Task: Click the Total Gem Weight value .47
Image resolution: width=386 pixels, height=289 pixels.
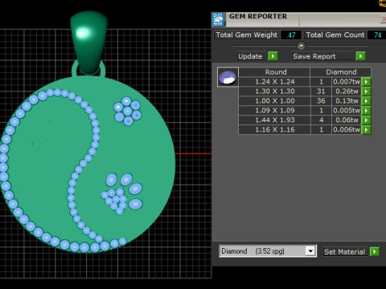Action: [x=291, y=35]
